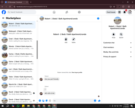Screen dimensions: 135x108
Task: Focus the Search Facebook field
Action: (22, 12)
